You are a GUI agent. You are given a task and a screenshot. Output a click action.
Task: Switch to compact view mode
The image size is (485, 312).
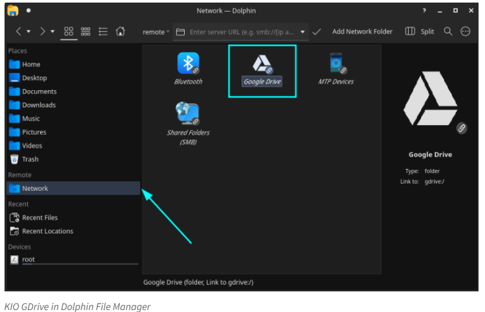point(86,32)
